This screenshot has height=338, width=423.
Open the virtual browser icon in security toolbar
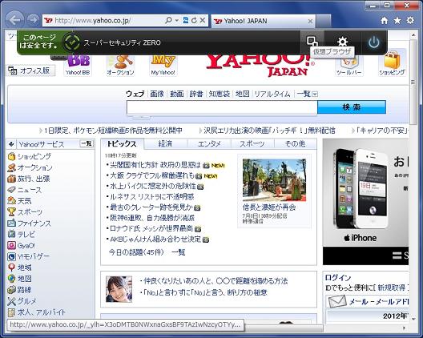tap(312, 42)
